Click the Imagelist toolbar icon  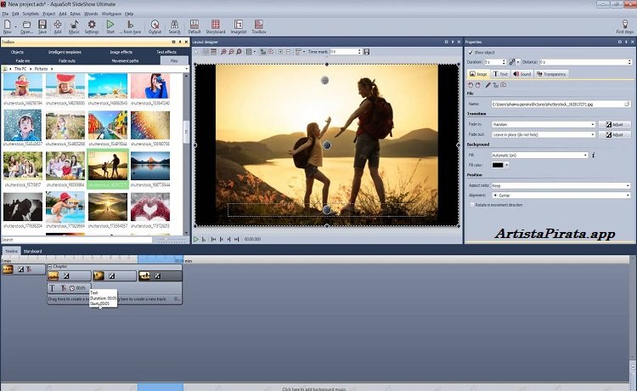coord(237,25)
